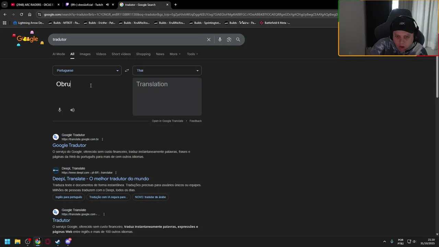Viewport: 439px width, 247px height.
Task: Click the Inglês para português chip
Action: [x=69, y=197]
